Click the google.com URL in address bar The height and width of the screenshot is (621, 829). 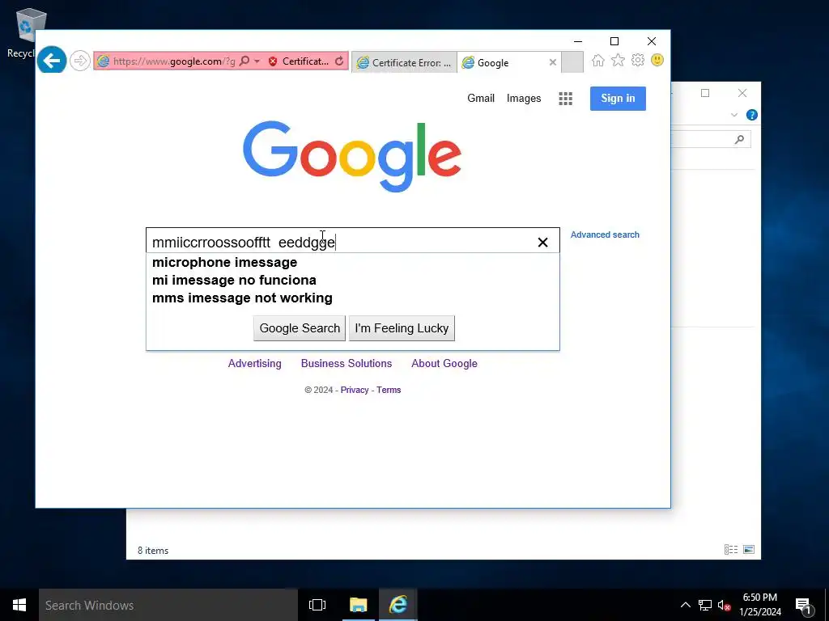click(x=174, y=61)
